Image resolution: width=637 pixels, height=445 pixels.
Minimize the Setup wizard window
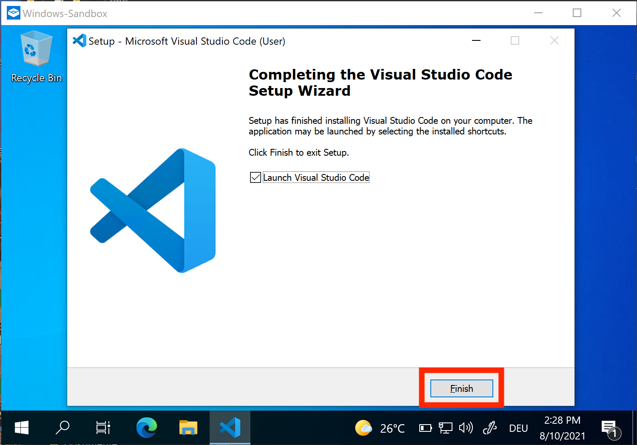[x=476, y=40]
